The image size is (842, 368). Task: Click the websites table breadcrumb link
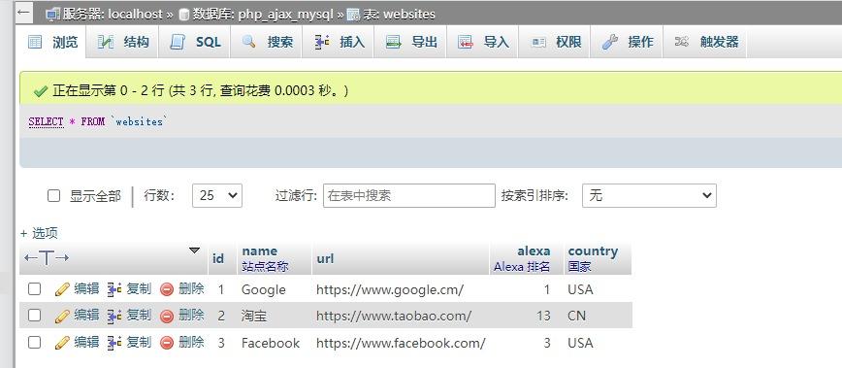click(x=399, y=14)
